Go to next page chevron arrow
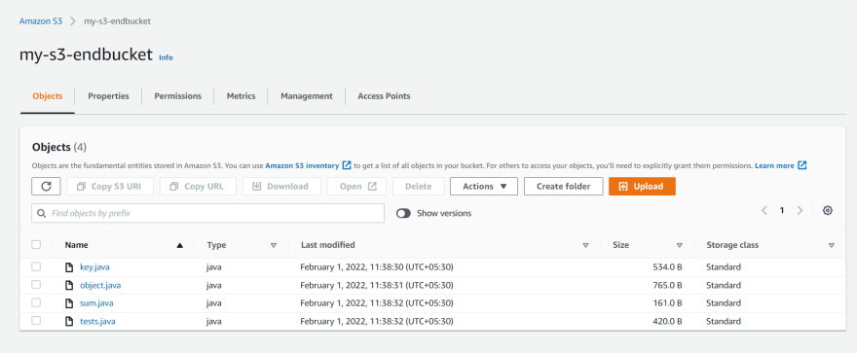 coord(800,211)
